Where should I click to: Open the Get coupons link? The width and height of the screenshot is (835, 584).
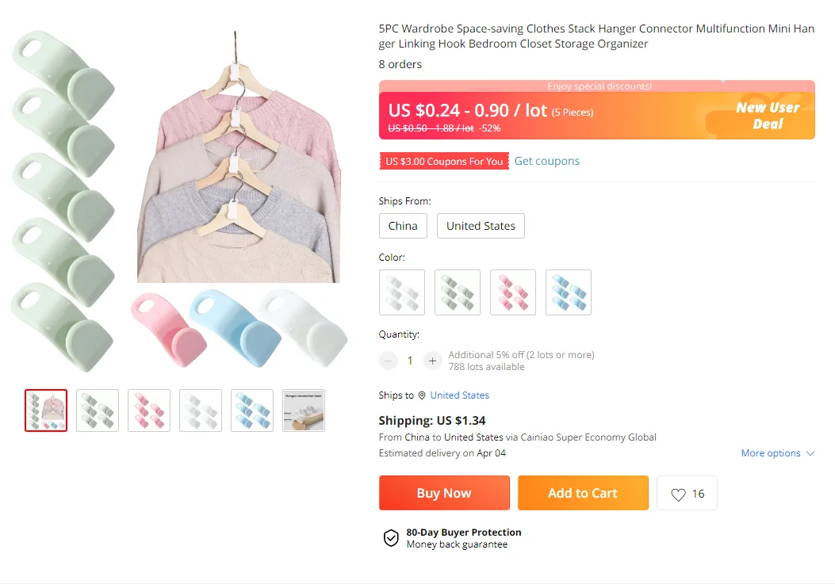[547, 161]
